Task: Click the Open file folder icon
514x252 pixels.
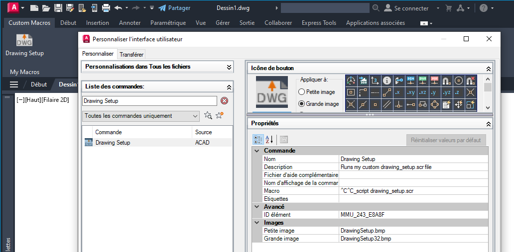Action: coord(46,8)
